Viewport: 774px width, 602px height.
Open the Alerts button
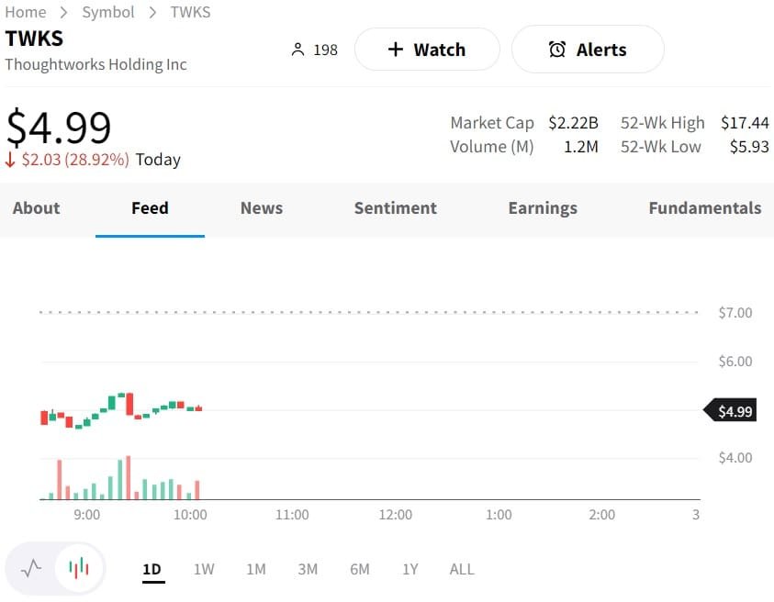(588, 50)
